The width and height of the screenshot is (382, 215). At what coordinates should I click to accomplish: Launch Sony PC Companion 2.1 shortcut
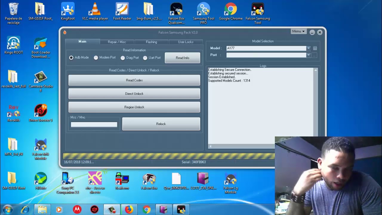(x=68, y=183)
